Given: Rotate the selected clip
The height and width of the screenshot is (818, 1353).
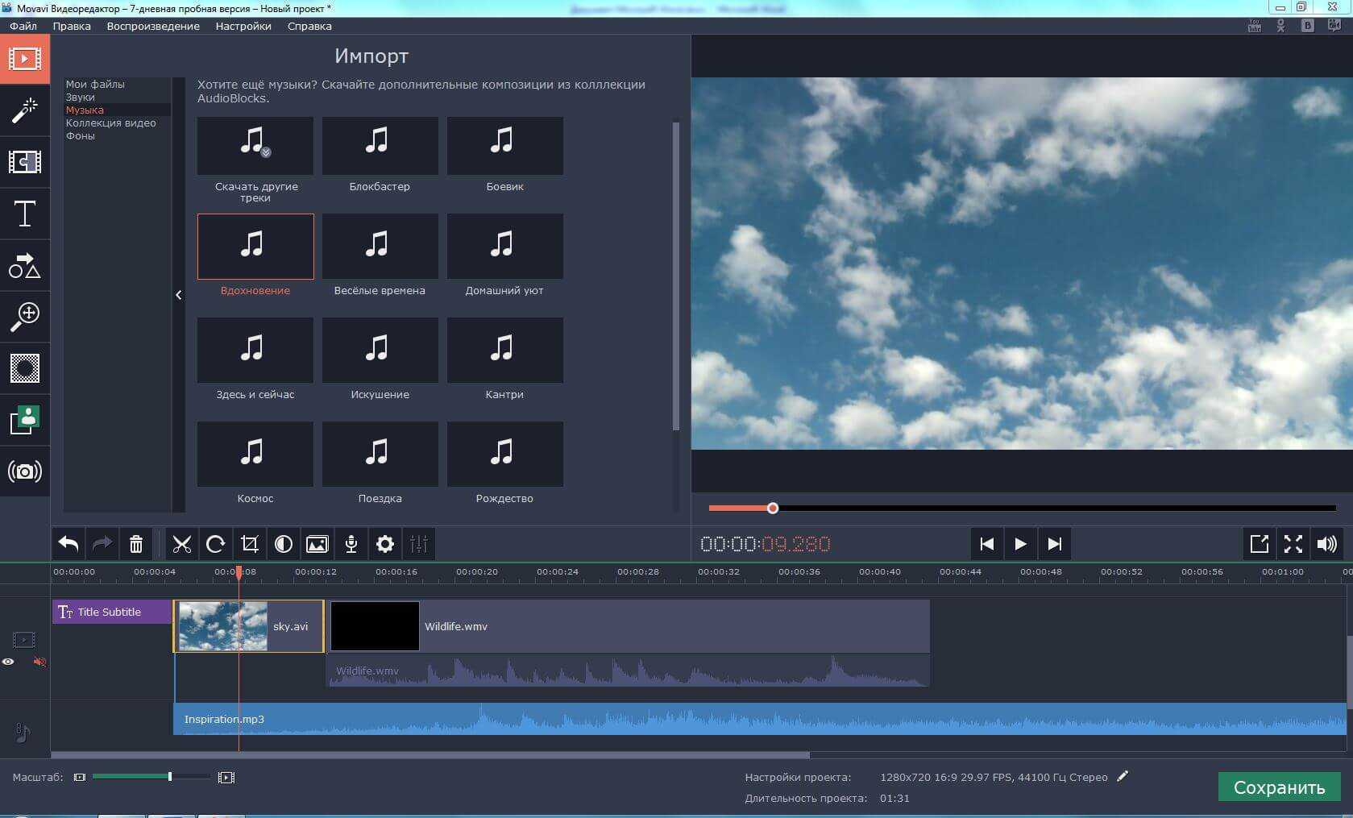Looking at the screenshot, I should 215,544.
